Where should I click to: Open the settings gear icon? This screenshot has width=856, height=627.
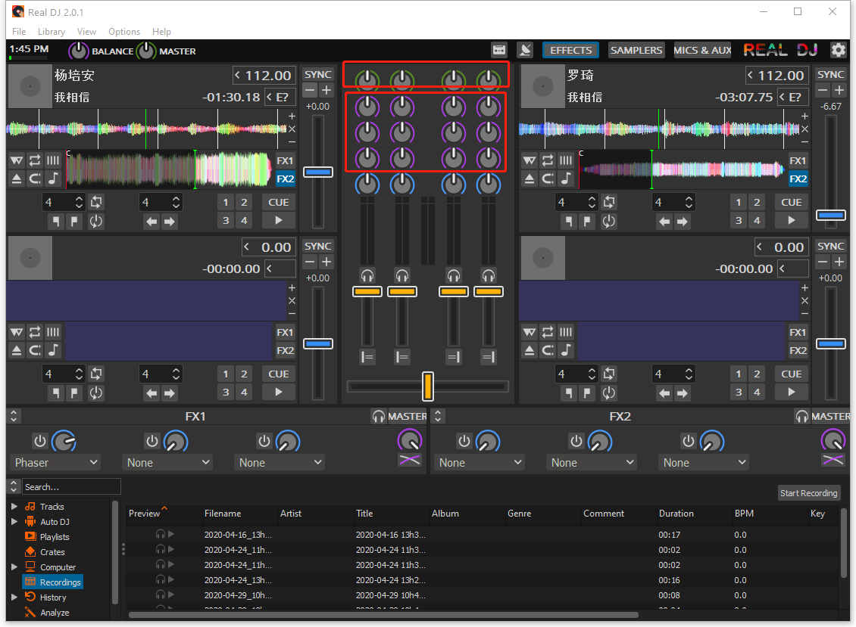tap(839, 49)
